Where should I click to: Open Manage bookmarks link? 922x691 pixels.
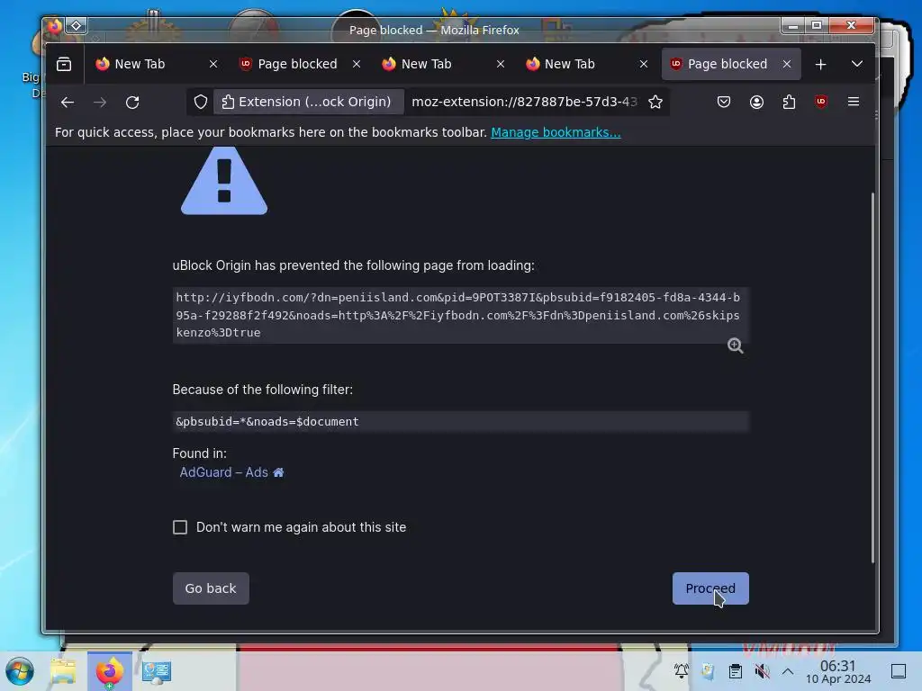pyautogui.click(x=556, y=132)
